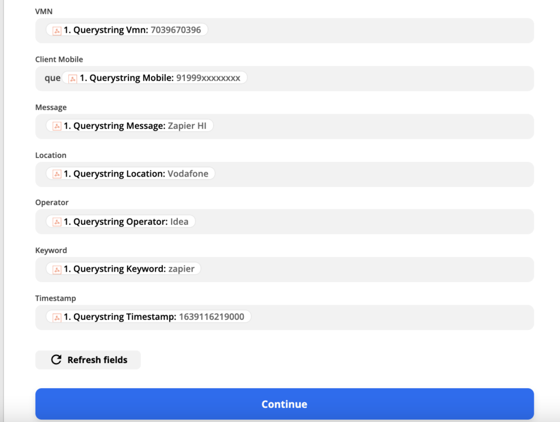Select the Querystring Message Zapier HI pill
The image size is (560, 422).
pyautogui.click(x=130, y=126)
